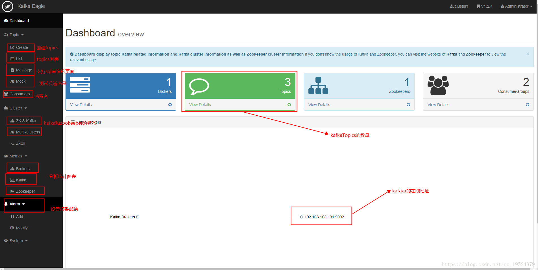Click the cloud icon beside Cluster
Image resolution: width=538 pixels, height=270 pixels.
pyautogui.click(x=6, y=108)
